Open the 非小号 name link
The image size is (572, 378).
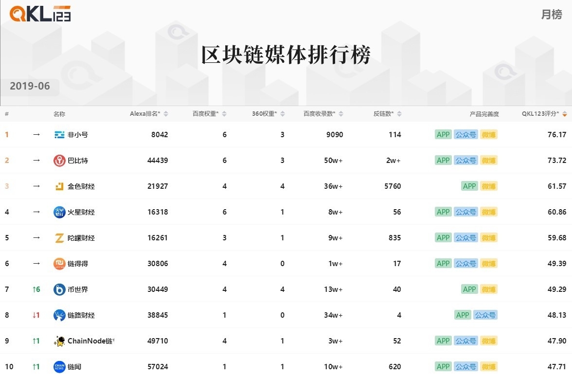pos(78,135)
